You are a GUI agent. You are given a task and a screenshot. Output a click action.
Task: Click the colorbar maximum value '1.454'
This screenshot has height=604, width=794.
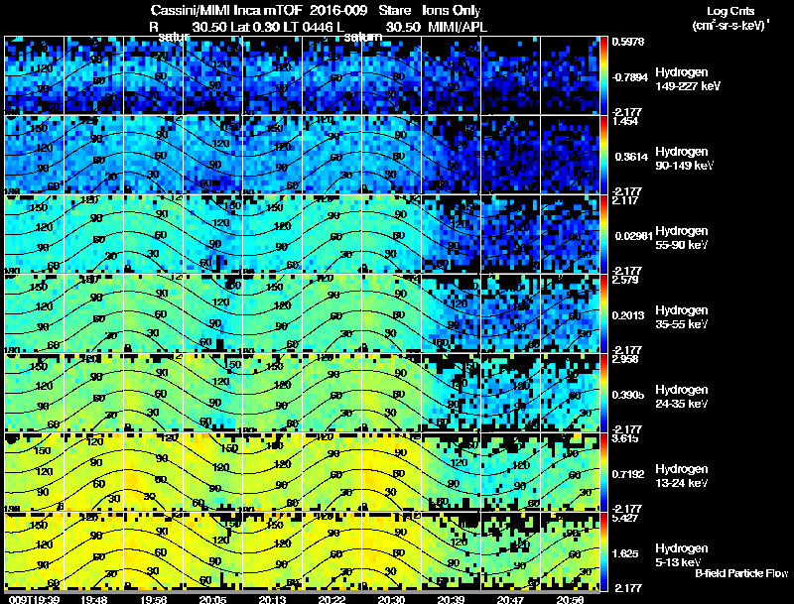coord(625,121)
